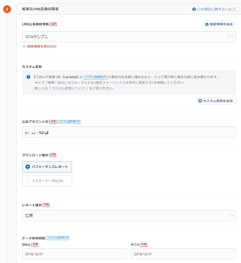Click the chevron arrow of the レポート種別 select
241x263 pixels.
pyautogui.click(x=232, y=215)
